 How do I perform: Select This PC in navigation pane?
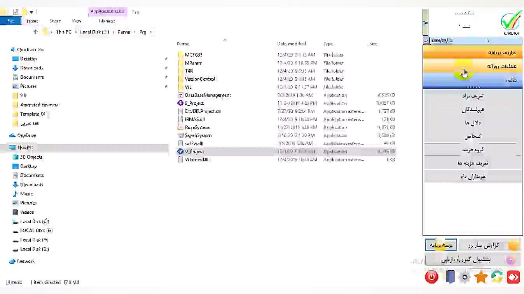pyautogui.click(x=25, y=148)
